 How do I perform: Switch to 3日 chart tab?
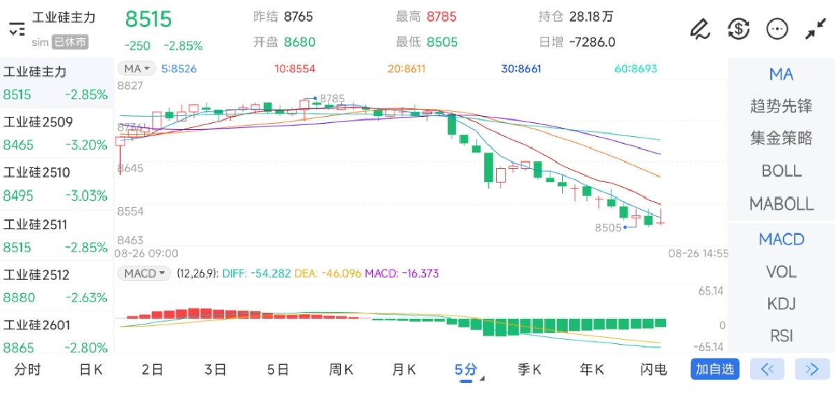pyautogui.click(x=215, y=370)
